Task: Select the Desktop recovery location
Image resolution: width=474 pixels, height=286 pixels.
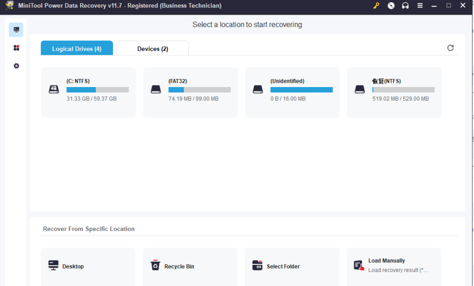Action: pos(88,267)
